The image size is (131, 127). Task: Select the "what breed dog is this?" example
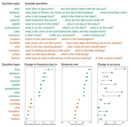point(114,12)
